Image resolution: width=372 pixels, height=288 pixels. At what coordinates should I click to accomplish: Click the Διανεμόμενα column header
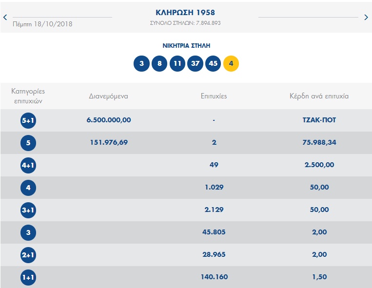[108, 96]
